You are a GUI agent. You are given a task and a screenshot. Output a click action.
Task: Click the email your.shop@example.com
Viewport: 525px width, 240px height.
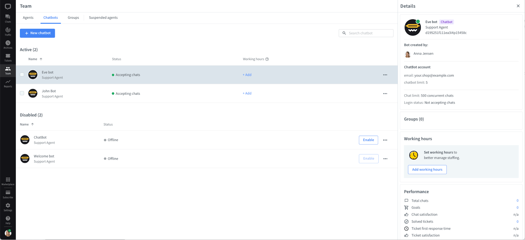[x=434, y=75]
